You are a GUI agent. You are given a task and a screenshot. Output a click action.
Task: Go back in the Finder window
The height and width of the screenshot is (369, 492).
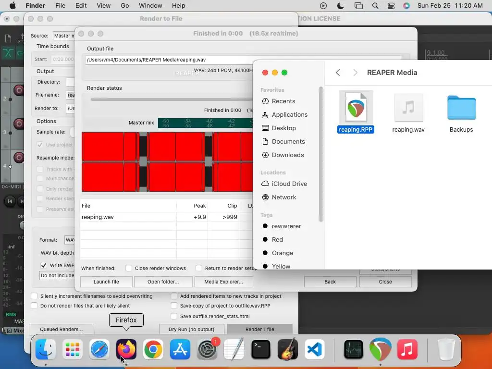pyautogui.click(x=338, y=73)
